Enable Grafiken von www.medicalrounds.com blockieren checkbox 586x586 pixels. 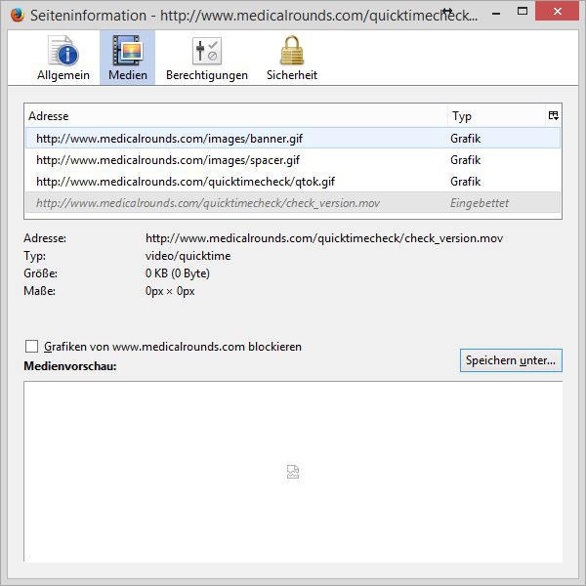pos(32,347)
